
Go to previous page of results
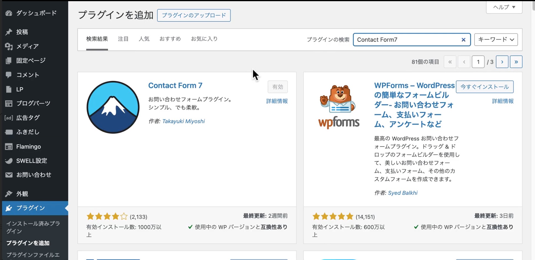(464, 62)
